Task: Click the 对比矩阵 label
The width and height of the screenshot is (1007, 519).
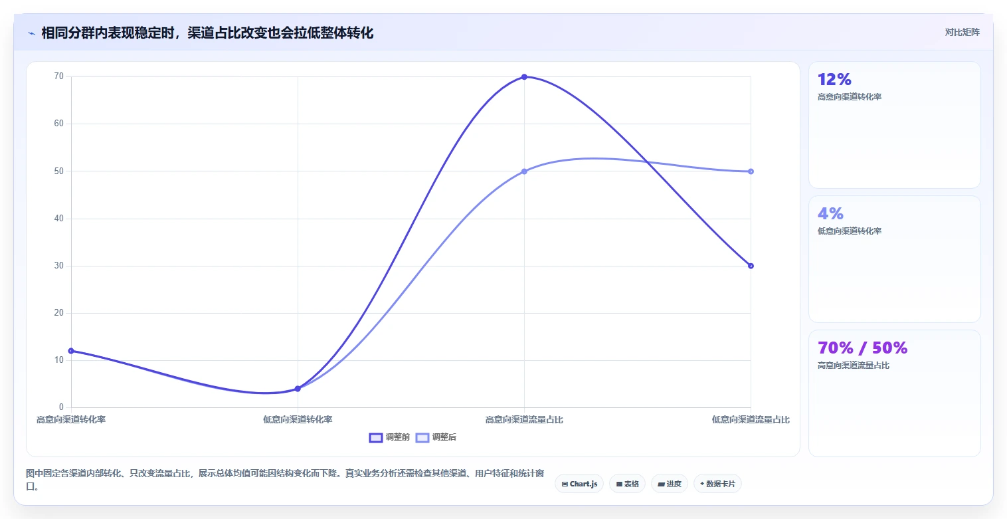Action: point(962,32)
